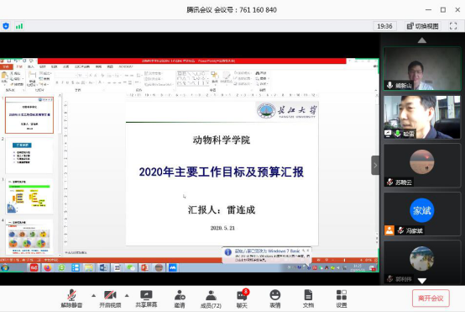Unmute microphone with 解除静音 icon
Screen dimensions: 465x312
(71, 298)
